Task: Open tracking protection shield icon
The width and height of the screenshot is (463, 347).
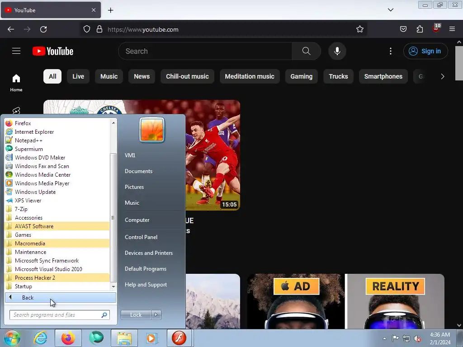Action: pos(86,29)
